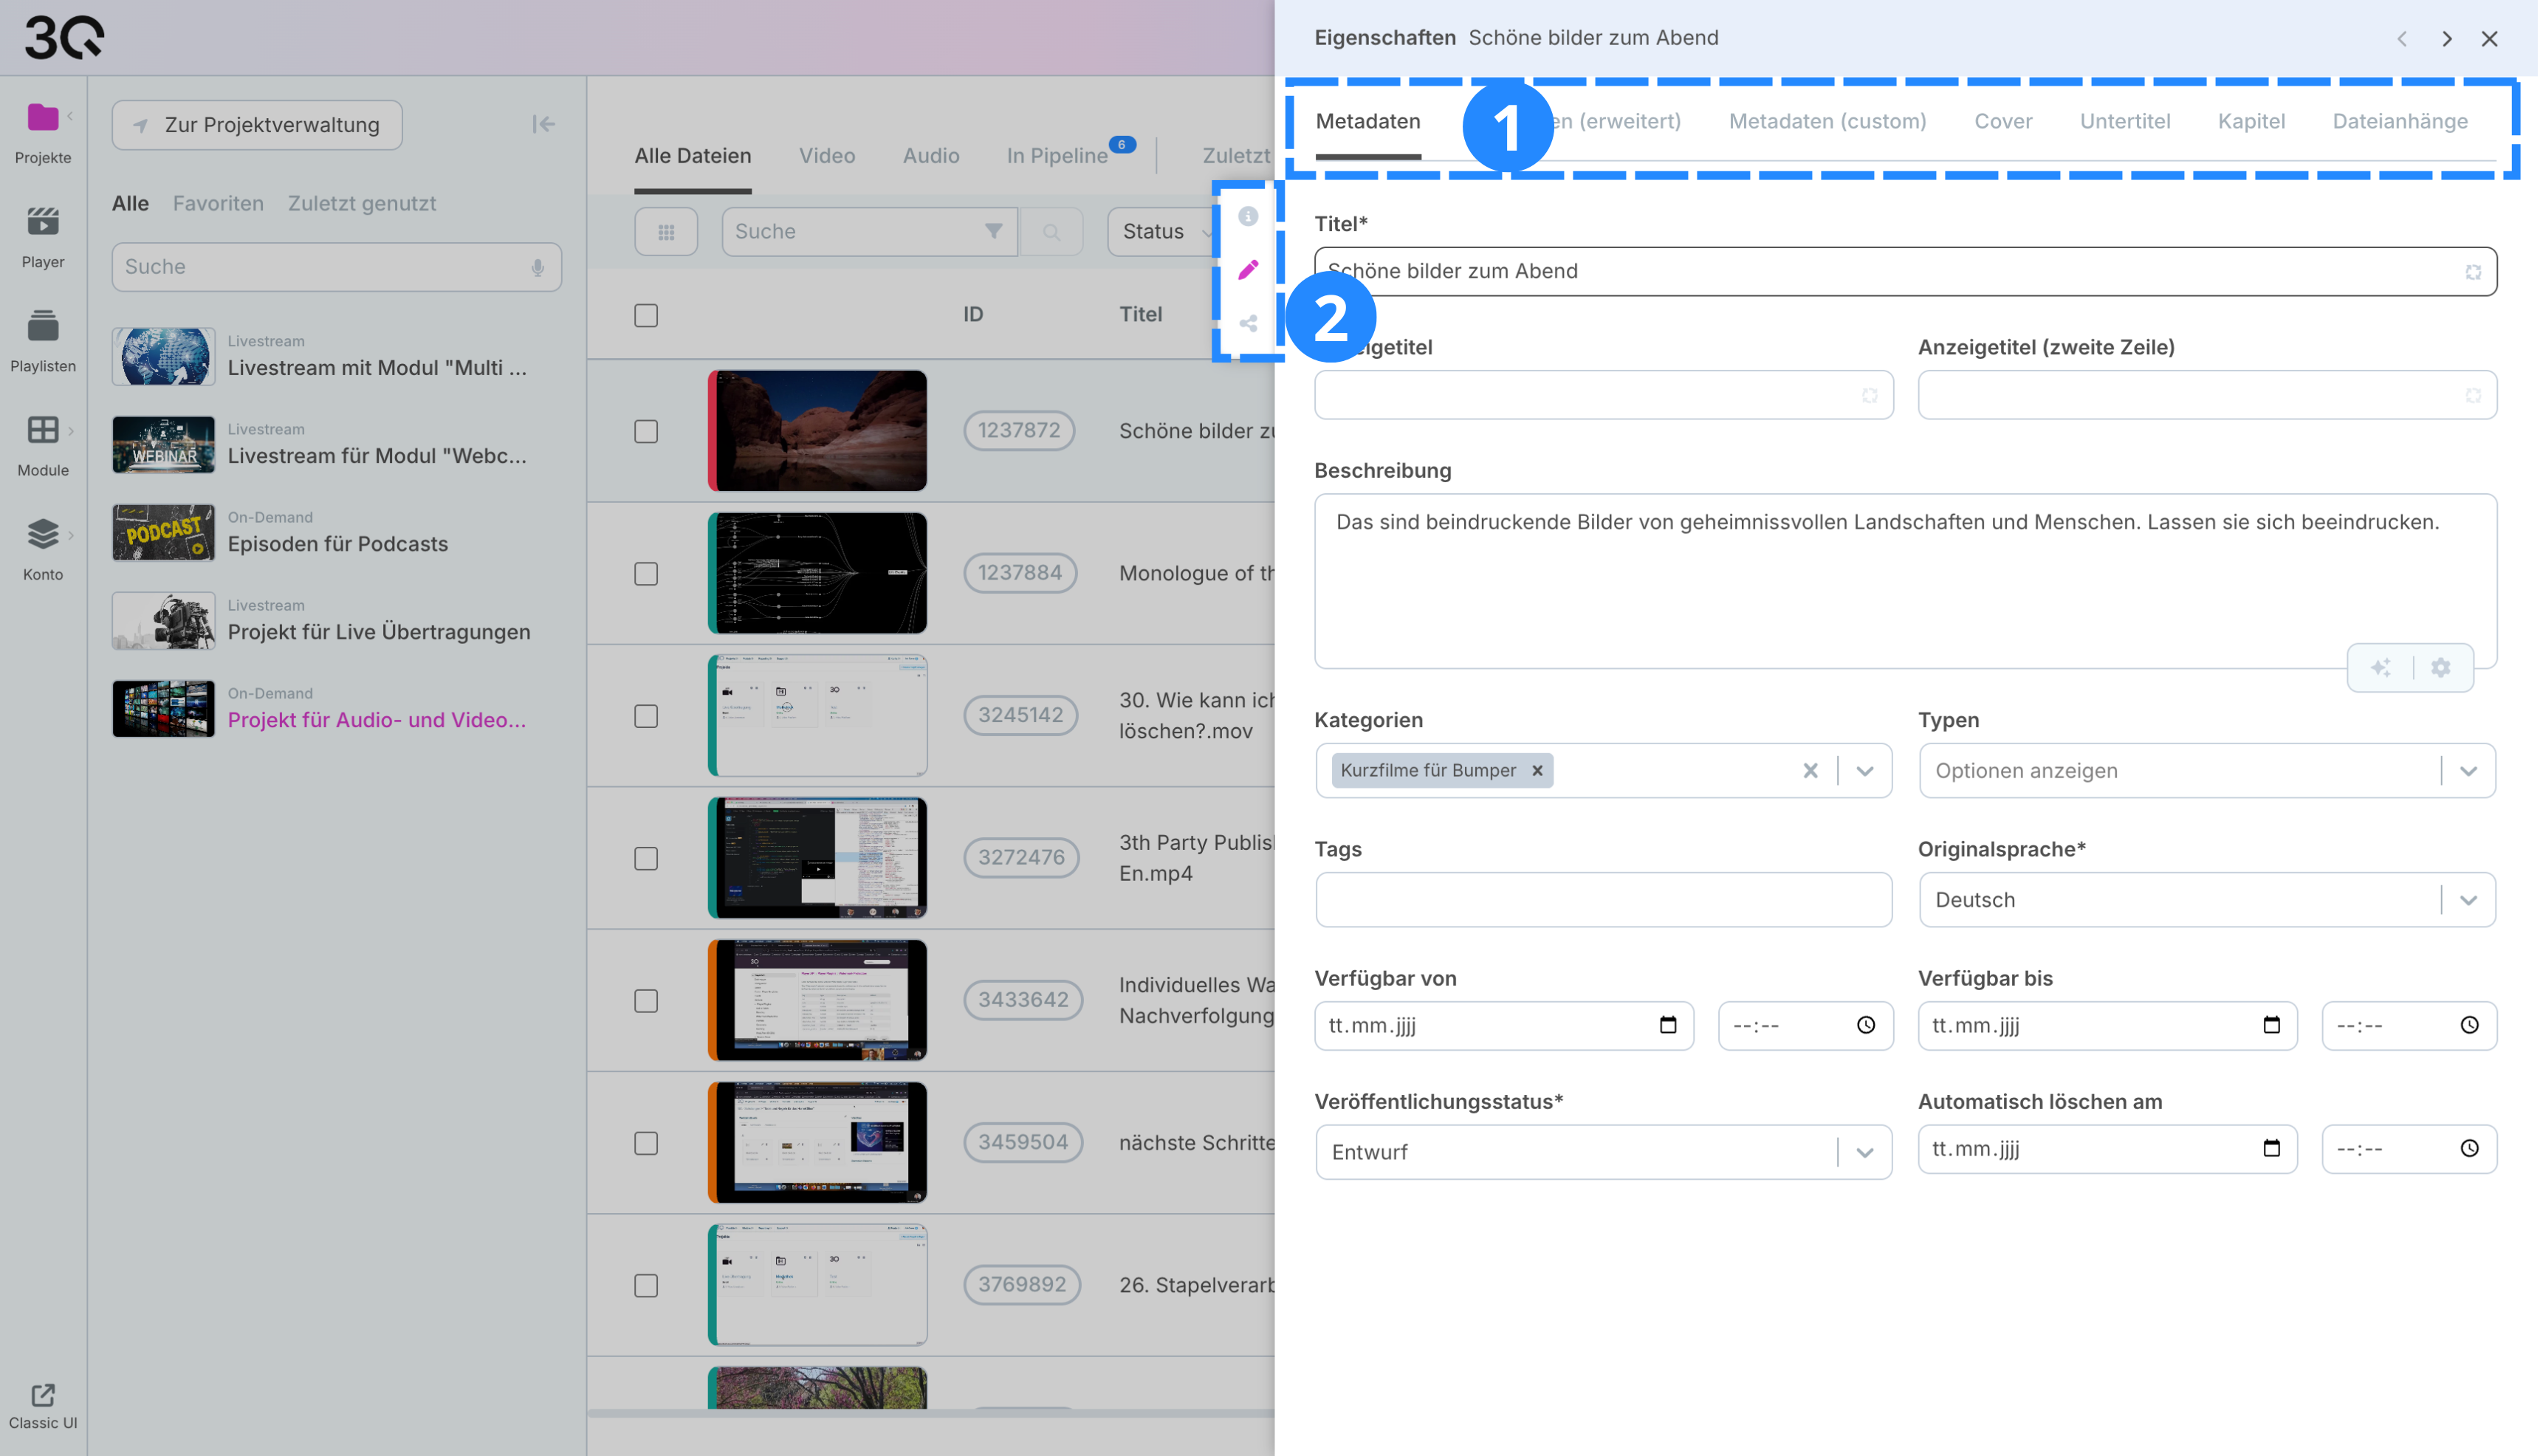
Task: Expand the Veröffentlichungsstatus dropdown
Action: 1865,1153
